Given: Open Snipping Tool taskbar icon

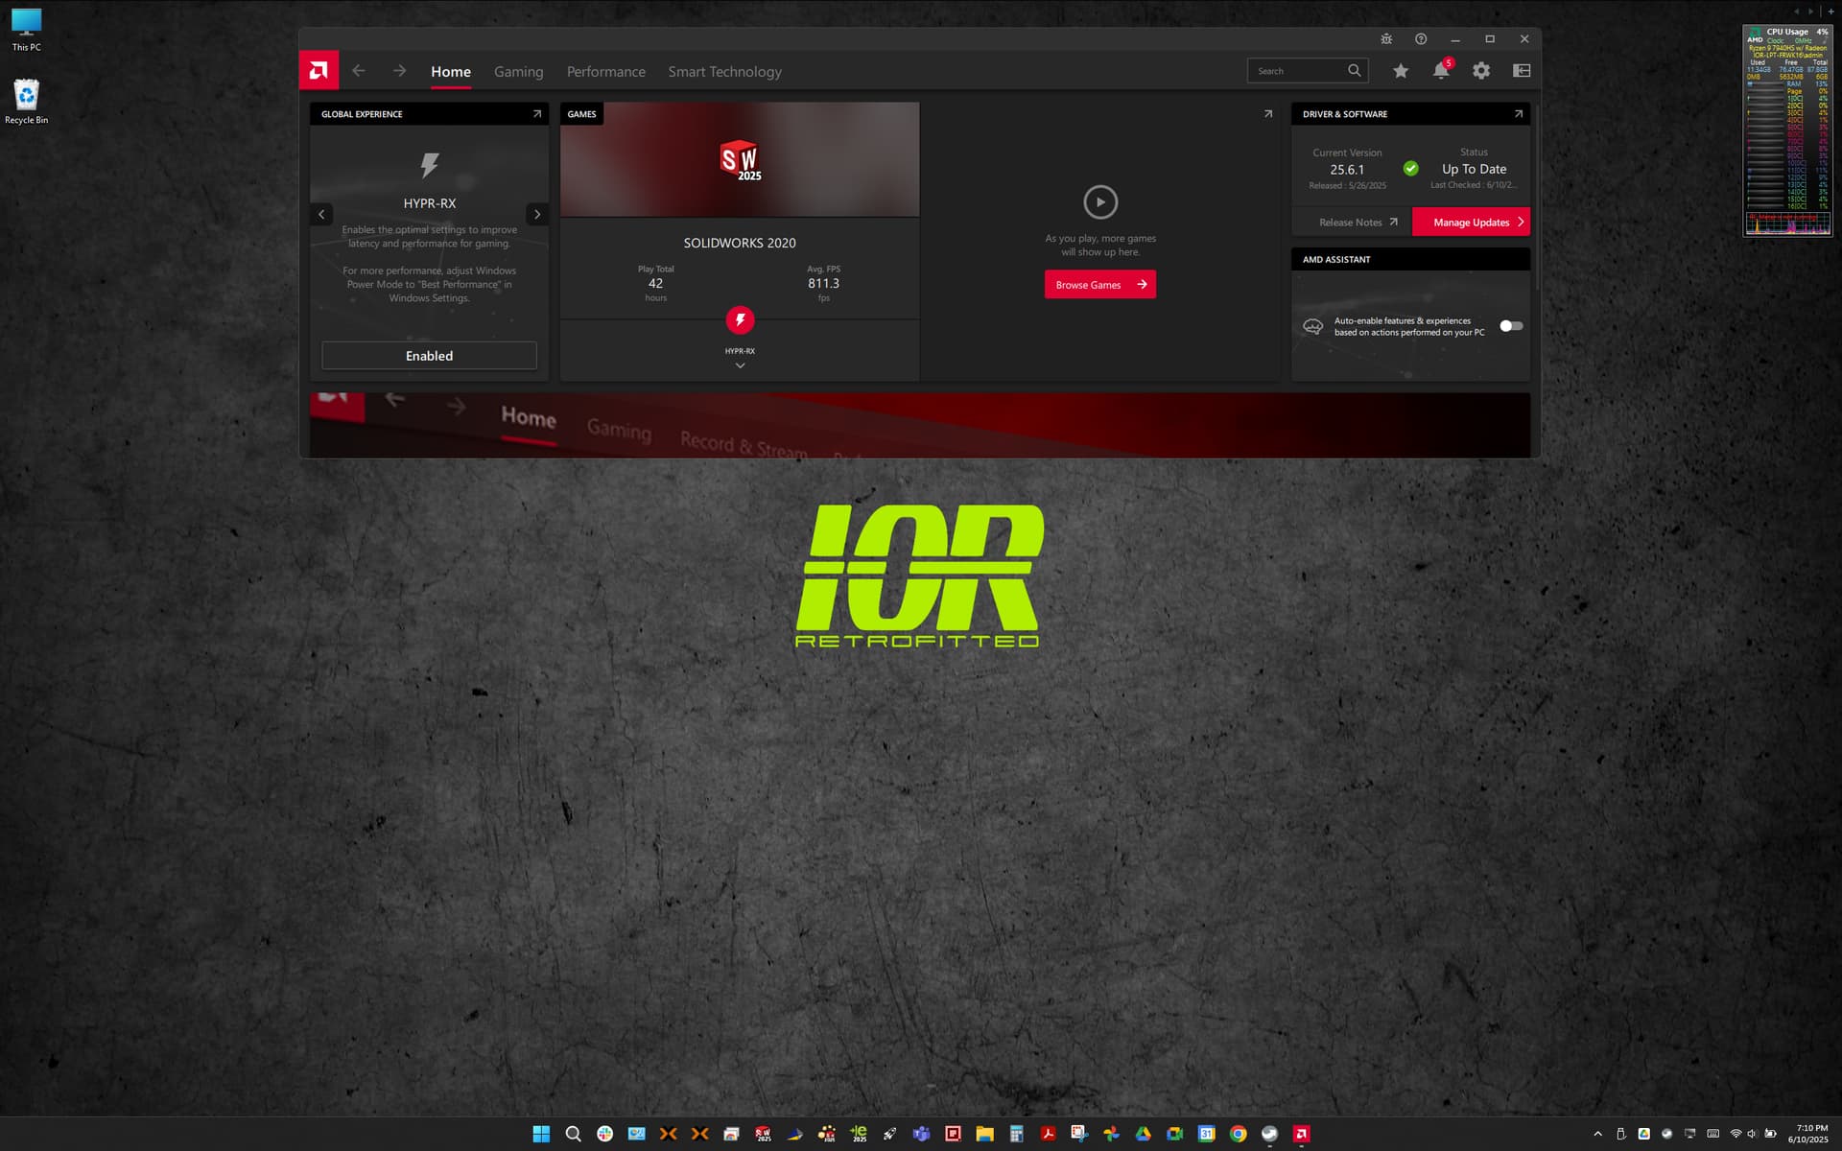Looking at the screenshot, I should [x=1079, y=1134].
